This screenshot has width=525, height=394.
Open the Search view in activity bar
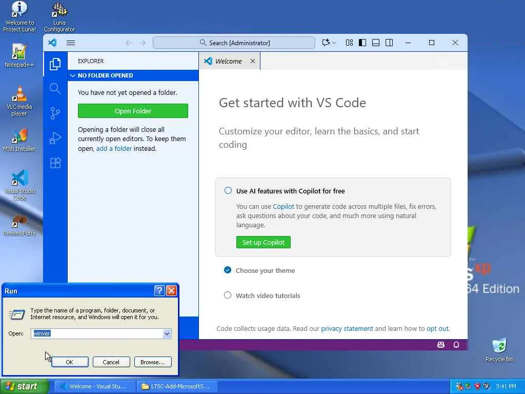tap(55, 88)
